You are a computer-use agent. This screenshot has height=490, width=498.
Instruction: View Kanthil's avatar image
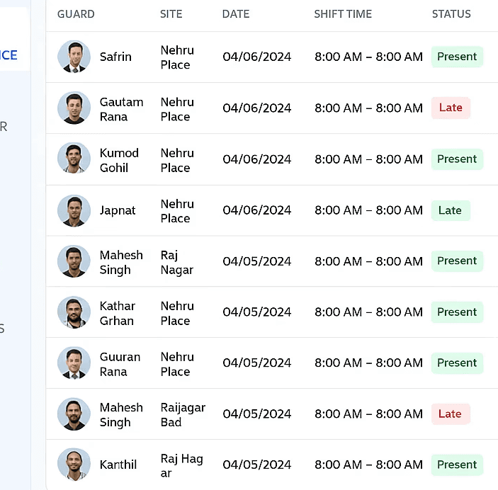click(x=74, y=465)
